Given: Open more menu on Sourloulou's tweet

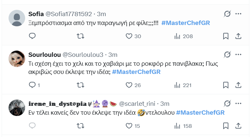Looking at the screenshot, I should click(x=238, y=54).
